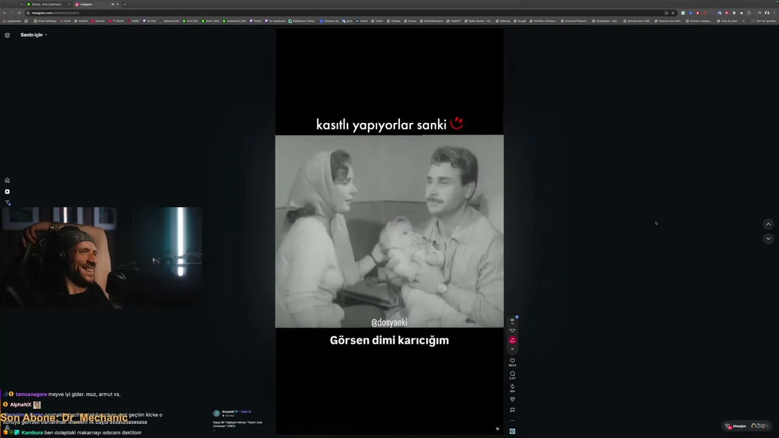The height and width of the screenshot is (438, 779).
Task: Open the reel audio thumbnail
Action: tap(512, 431)
